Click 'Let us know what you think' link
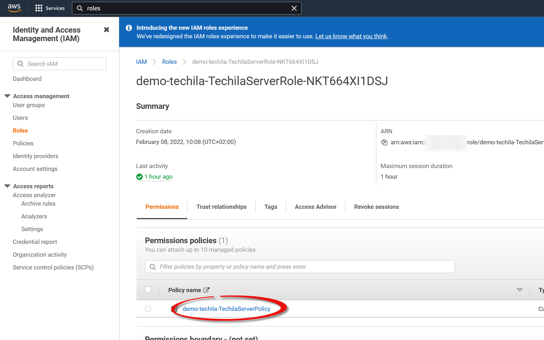 tap(351, 36)
